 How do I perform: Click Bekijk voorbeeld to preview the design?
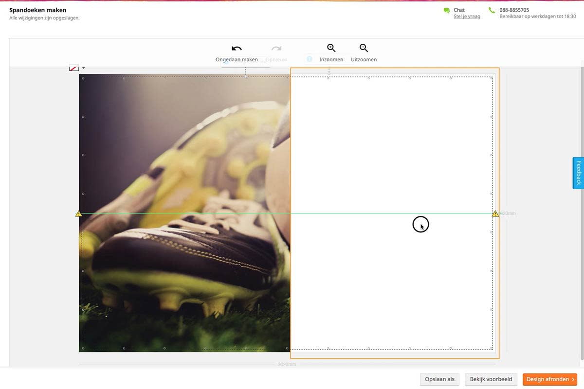(491, 379)
